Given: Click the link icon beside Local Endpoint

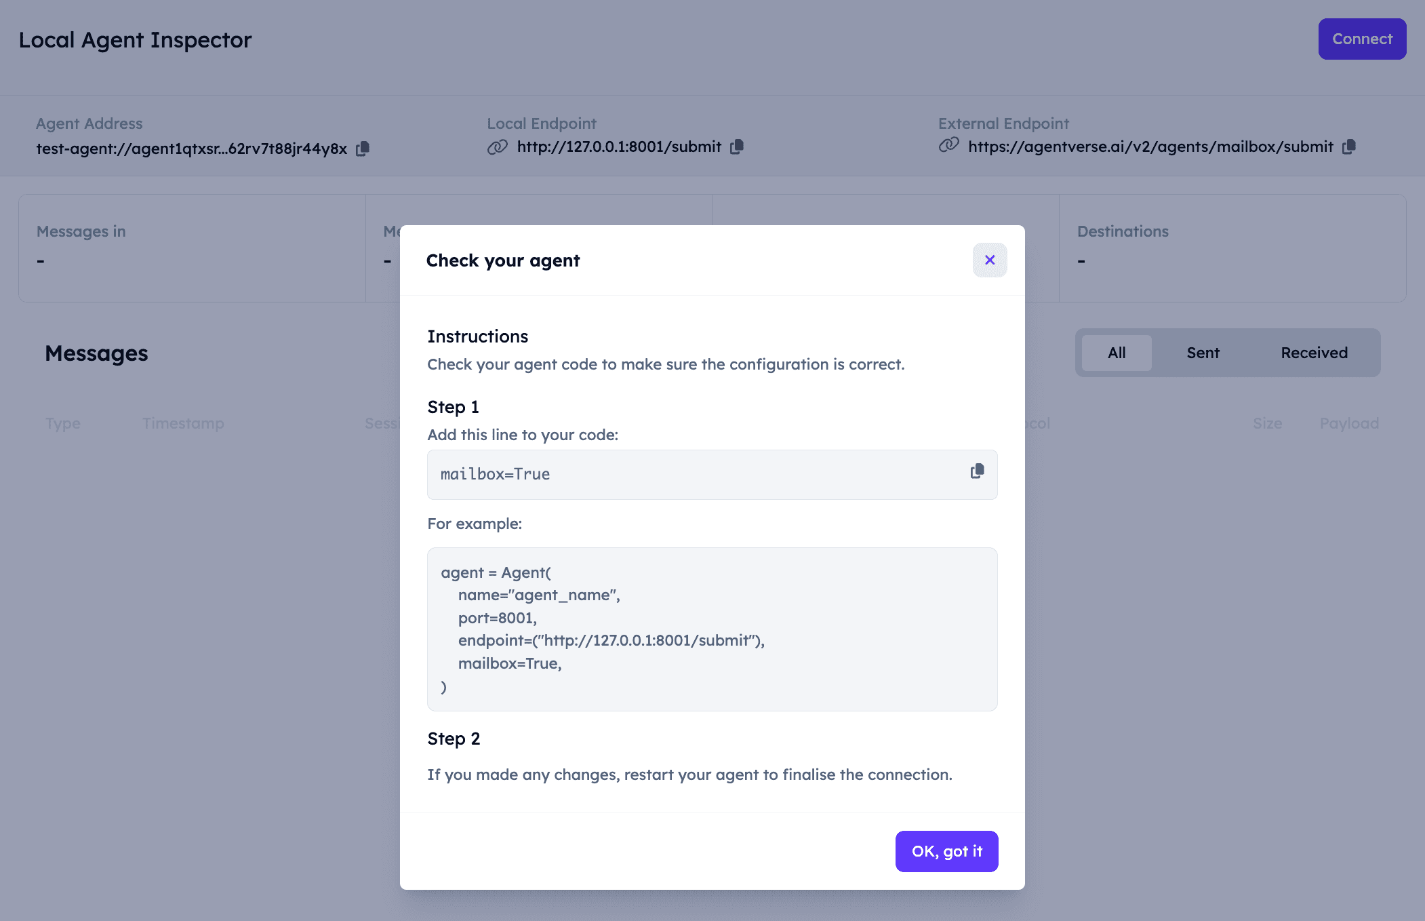Looking at the screenshot, I should [498, 146].
